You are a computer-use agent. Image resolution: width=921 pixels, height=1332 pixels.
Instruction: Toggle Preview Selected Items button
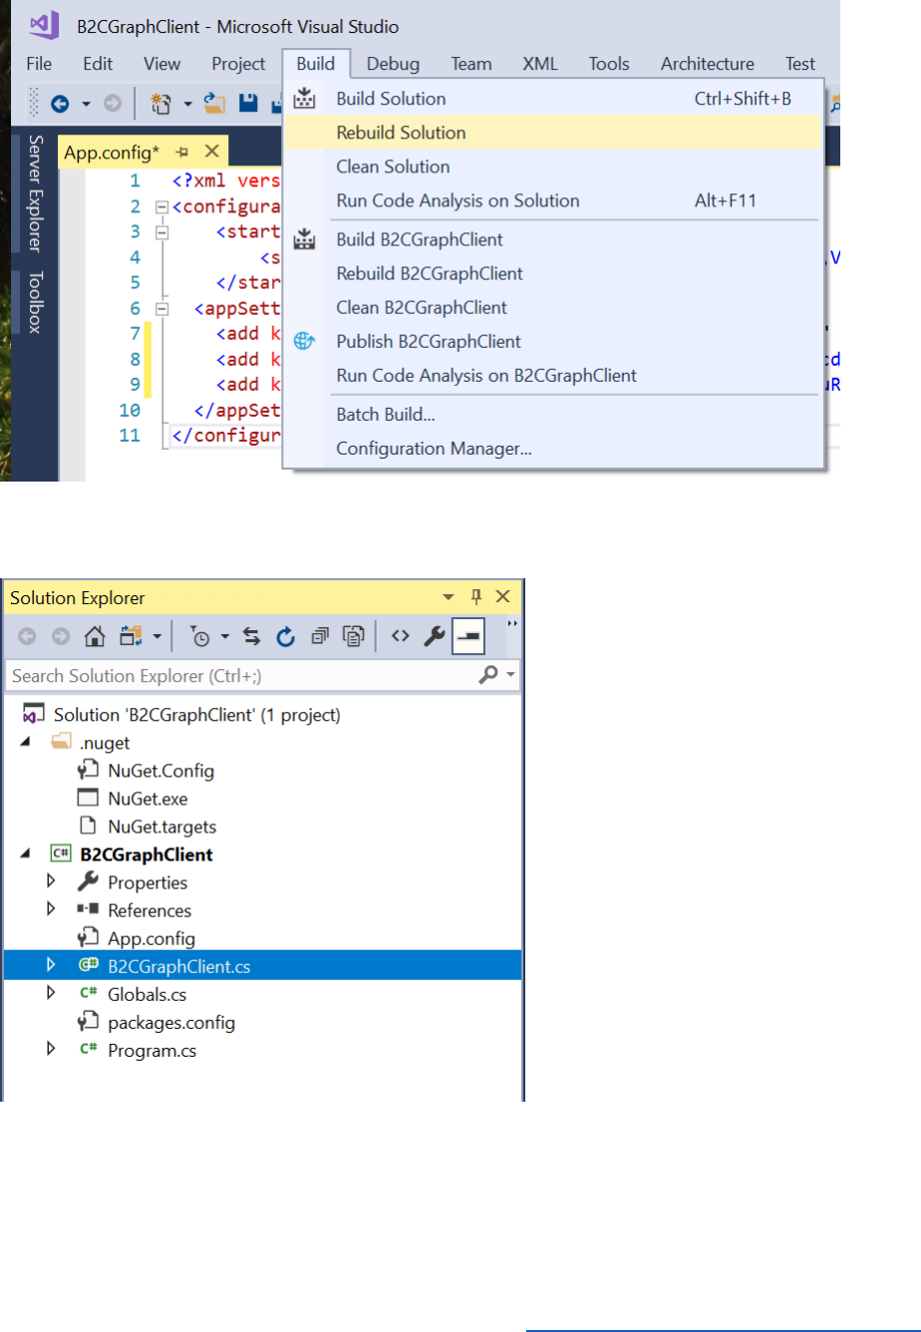[x=468, y=636]
